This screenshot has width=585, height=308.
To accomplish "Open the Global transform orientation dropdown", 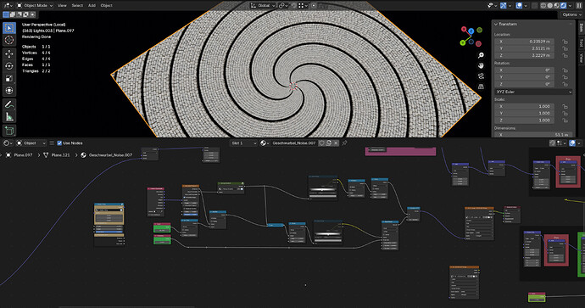I will [x=263, y=6].
